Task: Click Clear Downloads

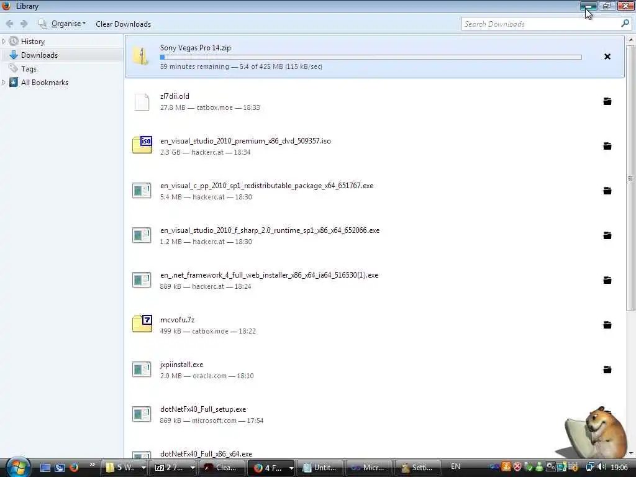Action: 124,24
